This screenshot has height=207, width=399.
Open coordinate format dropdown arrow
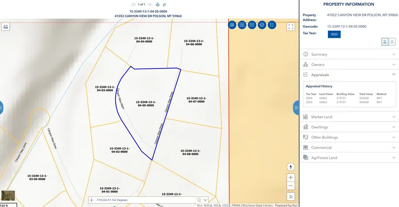[206, 200]
